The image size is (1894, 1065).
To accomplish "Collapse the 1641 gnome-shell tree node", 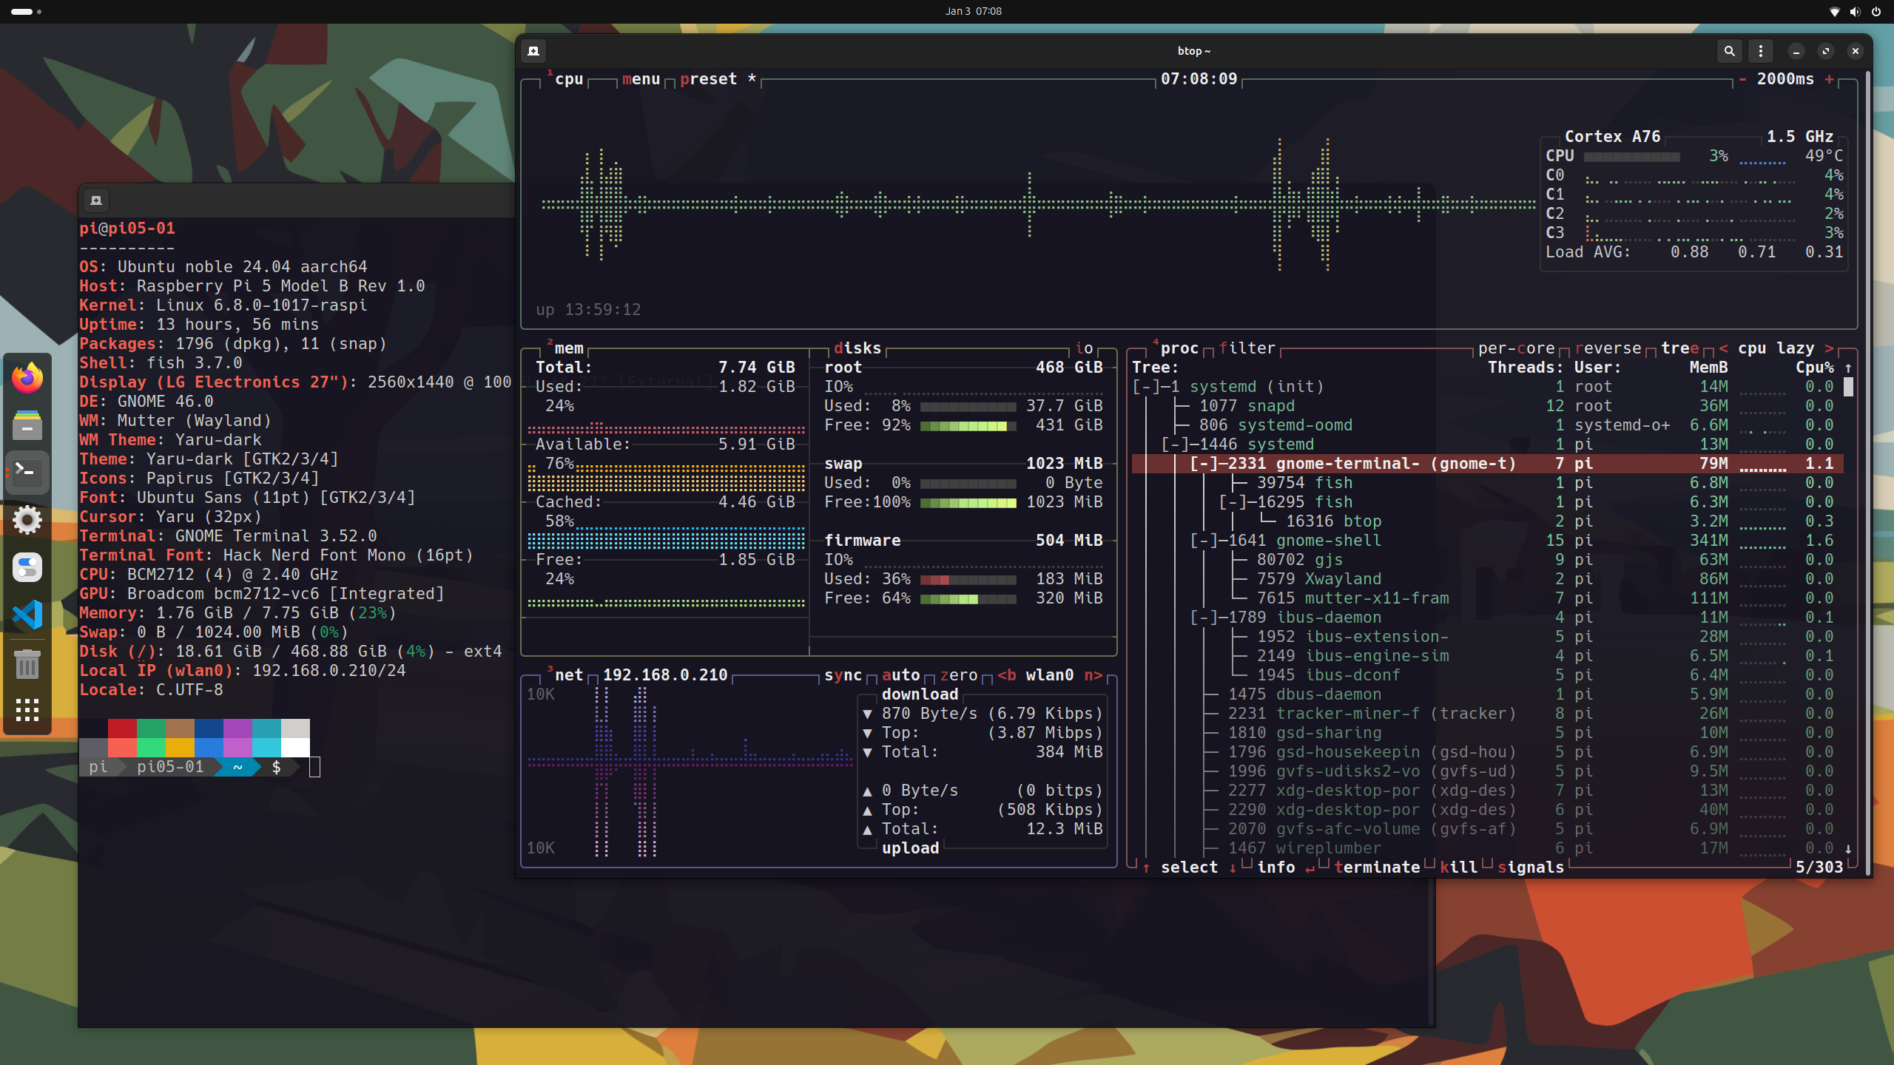I will click(x=1204, y=541).
